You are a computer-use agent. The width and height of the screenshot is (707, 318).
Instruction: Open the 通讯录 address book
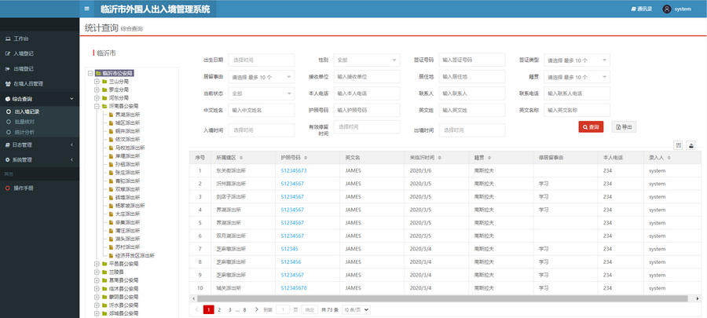point(642,9)
